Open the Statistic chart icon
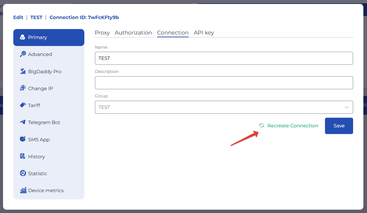367x213 pixels. click(x=23, y=173)
